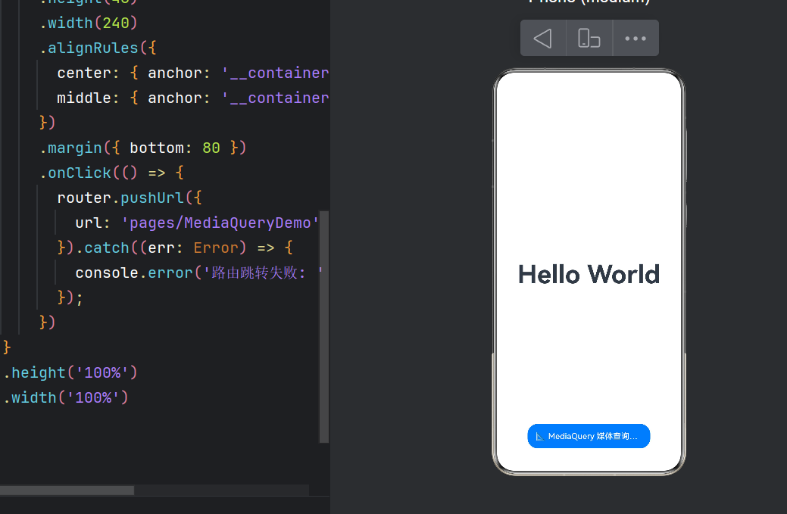Screen dimensions: 787x514
Task: Click the .width(240) code line
Action: point(89,23)
